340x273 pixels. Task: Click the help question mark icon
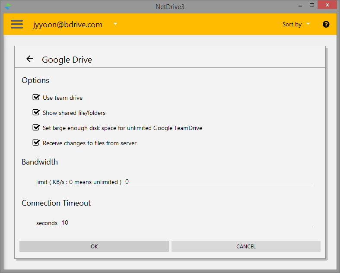326,24
